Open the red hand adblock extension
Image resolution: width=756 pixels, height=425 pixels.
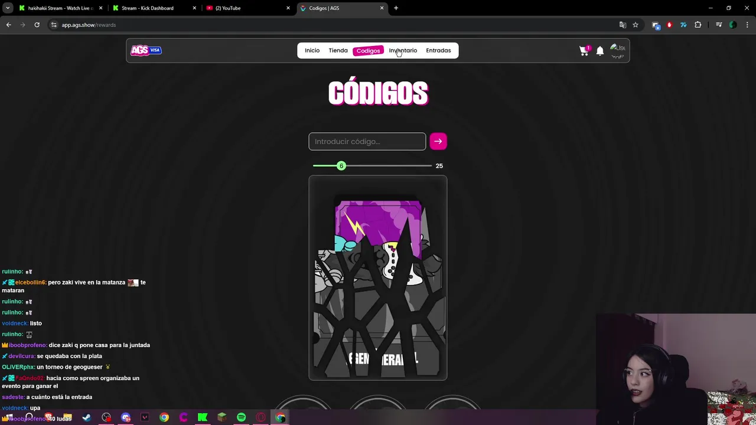coord(669,25)
